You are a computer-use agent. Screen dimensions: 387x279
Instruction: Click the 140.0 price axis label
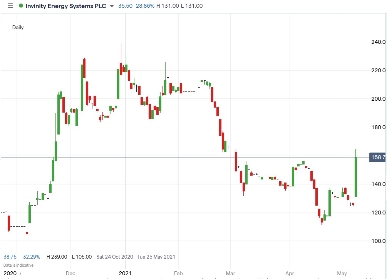click(x=378, y=184)
